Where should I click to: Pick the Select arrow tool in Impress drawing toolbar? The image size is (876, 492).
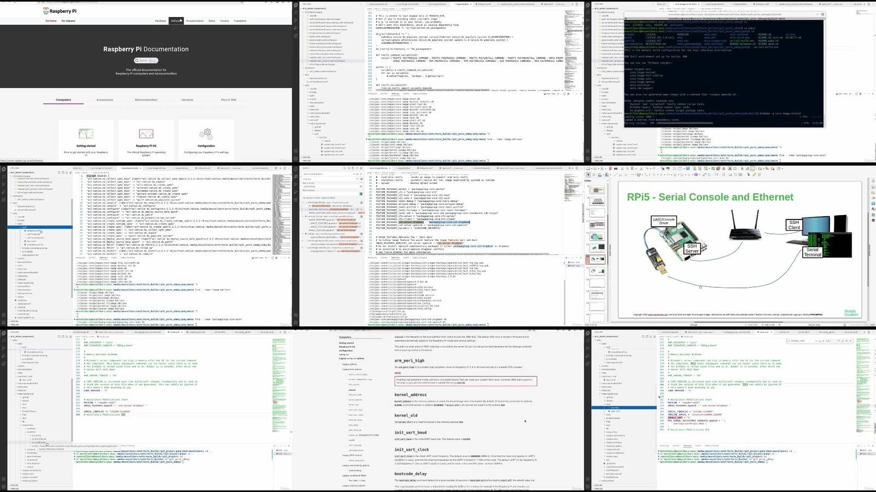pyautogui.click(x=588, y=174)
